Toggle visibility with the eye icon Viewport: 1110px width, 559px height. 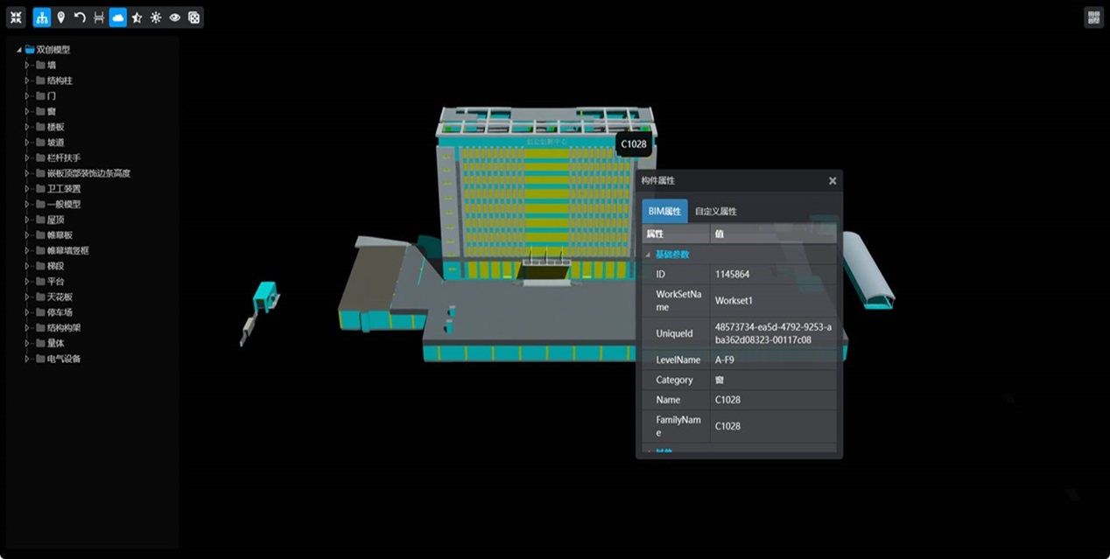click(x=175, y=17)
